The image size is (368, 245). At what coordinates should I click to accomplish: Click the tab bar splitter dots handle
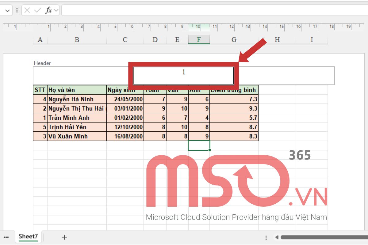(x=266, y=237)
